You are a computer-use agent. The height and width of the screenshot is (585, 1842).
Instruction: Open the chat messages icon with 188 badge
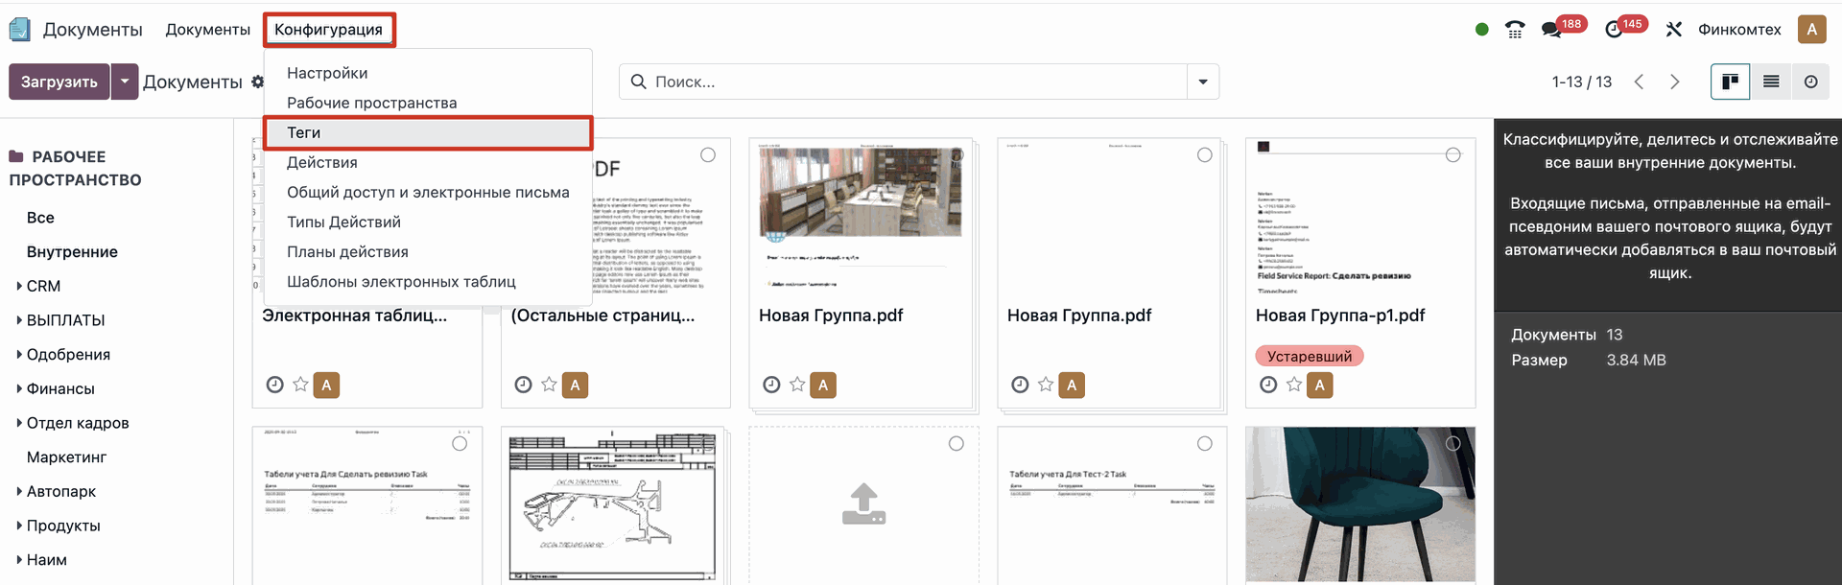tap(1551, 30)
